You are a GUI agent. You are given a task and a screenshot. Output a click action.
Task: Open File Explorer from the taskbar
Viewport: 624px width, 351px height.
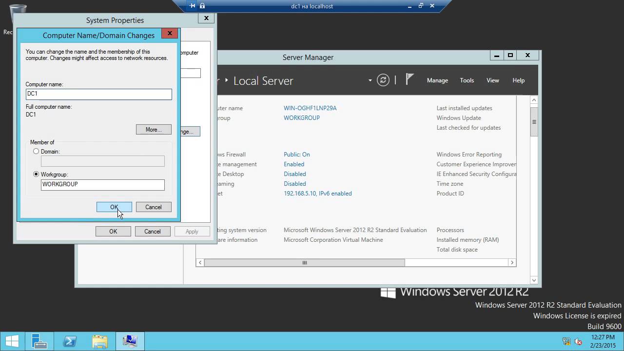(100, 341)
